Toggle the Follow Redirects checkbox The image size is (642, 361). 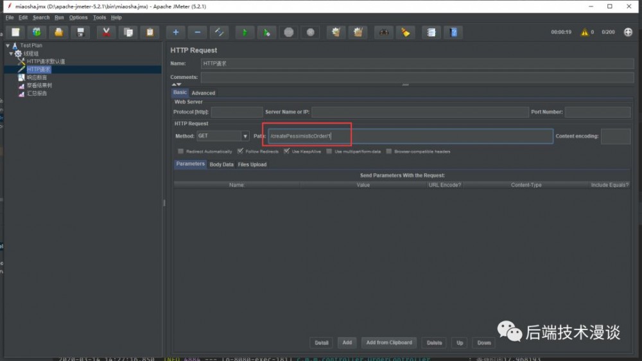240,152
